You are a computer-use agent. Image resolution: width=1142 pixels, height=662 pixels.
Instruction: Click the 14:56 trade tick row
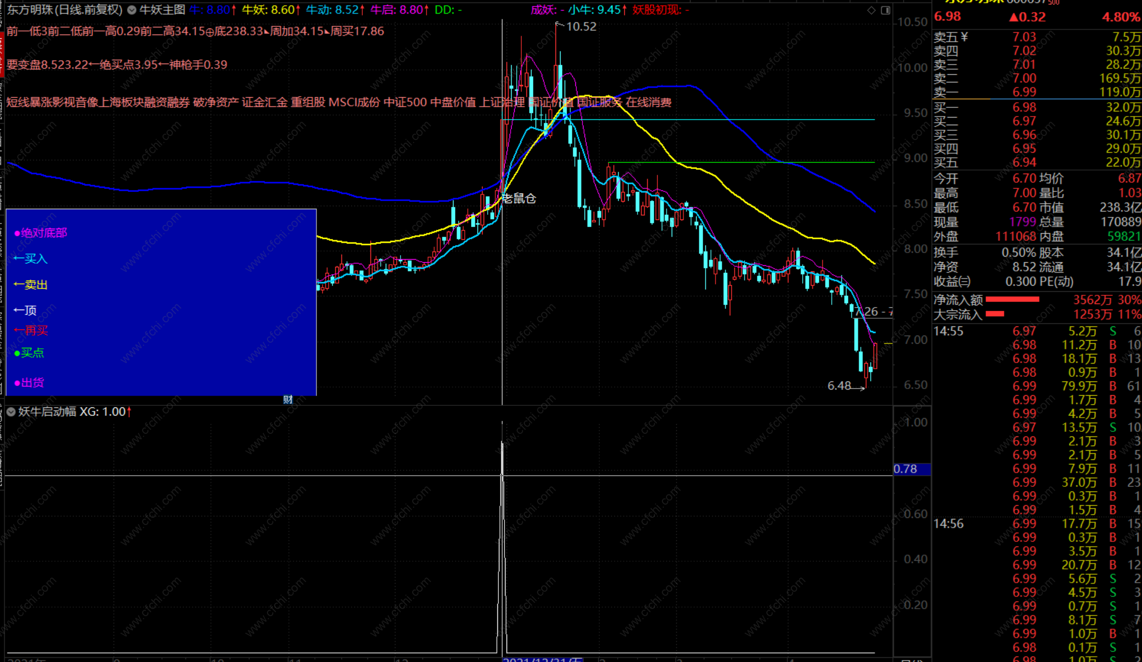[1036, 523]
